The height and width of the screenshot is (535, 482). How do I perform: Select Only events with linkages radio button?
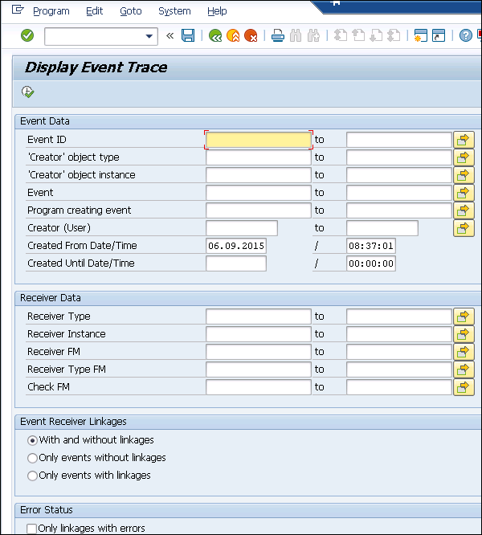pyautogui.click(x=32, y=476)
